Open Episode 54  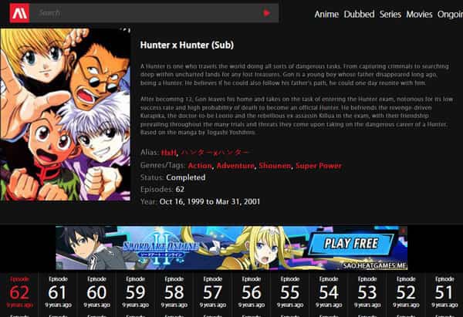click(329, 292)
